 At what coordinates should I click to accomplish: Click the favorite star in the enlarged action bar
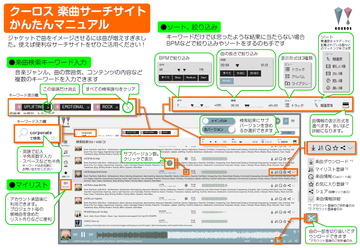(335, 148)
